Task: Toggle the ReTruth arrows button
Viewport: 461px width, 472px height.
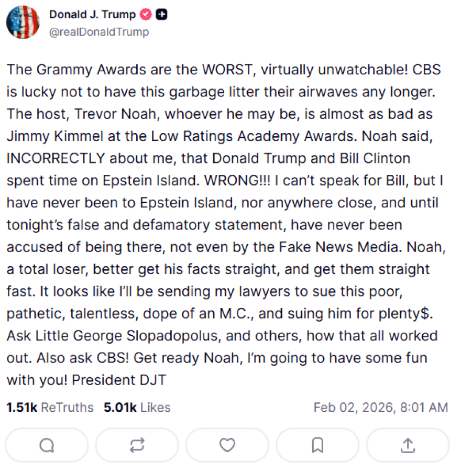Action: pos(137,445)
